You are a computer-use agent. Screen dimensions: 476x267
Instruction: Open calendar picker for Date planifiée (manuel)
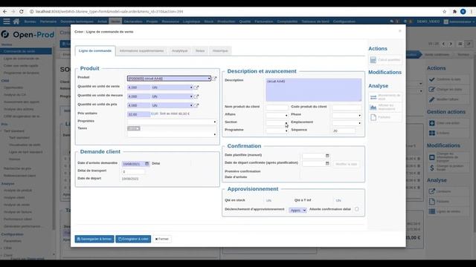[x=327, y=156]
